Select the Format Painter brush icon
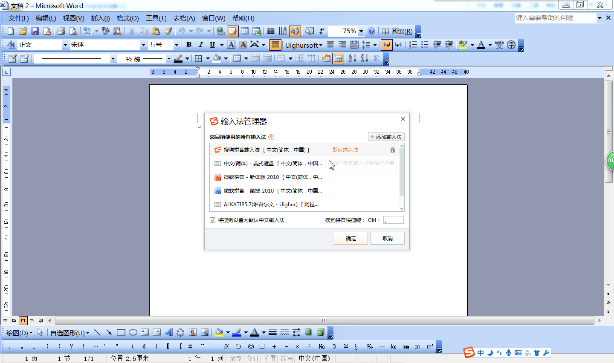This screenshot has width=614, height=363. [168, 31]
